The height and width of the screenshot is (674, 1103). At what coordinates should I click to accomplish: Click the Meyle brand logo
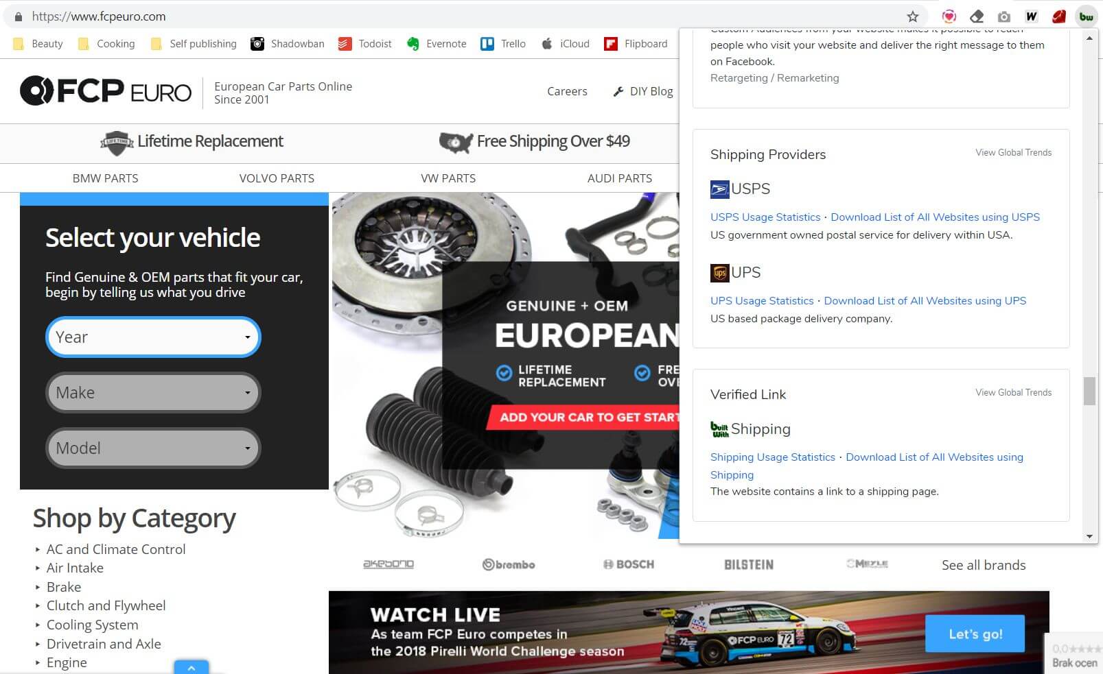(868, 564)
